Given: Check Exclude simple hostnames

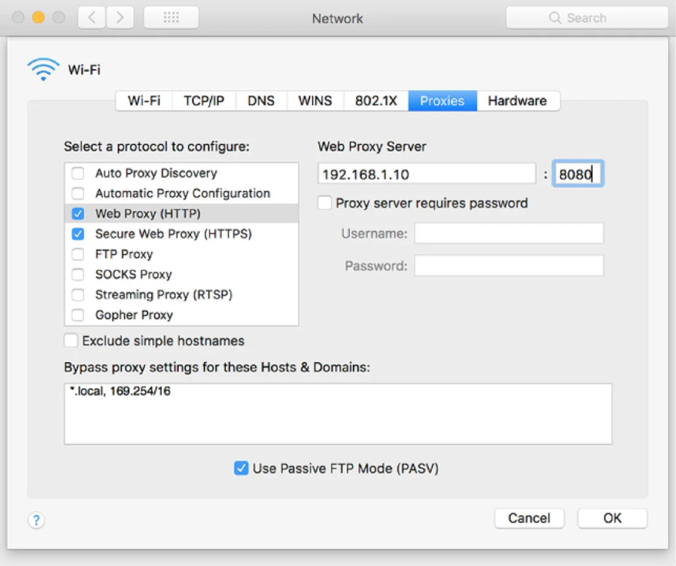Looking at the screenshot, I should tap(71, 341).
